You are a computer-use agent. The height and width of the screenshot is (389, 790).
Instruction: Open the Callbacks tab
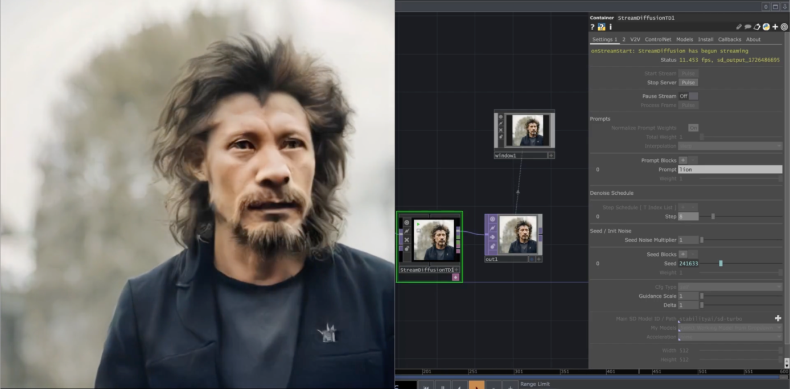click(730, 39)
